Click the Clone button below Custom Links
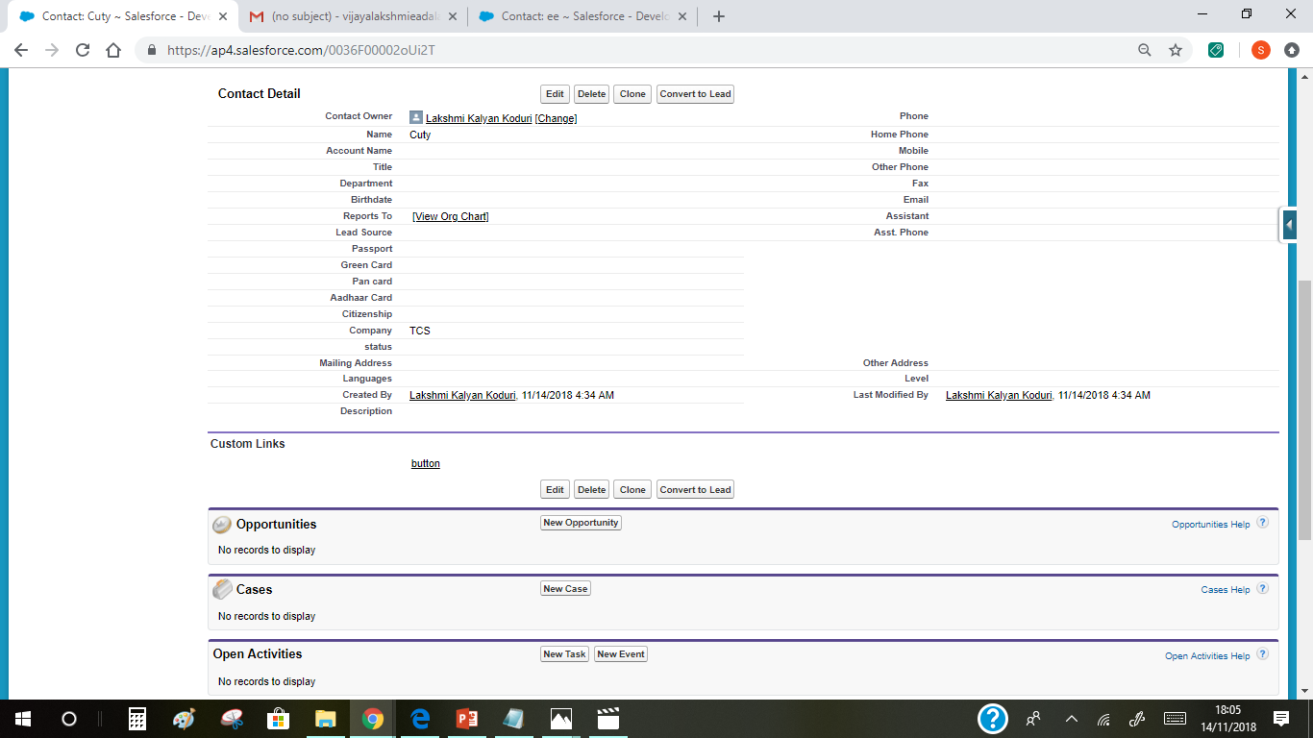 632,490
